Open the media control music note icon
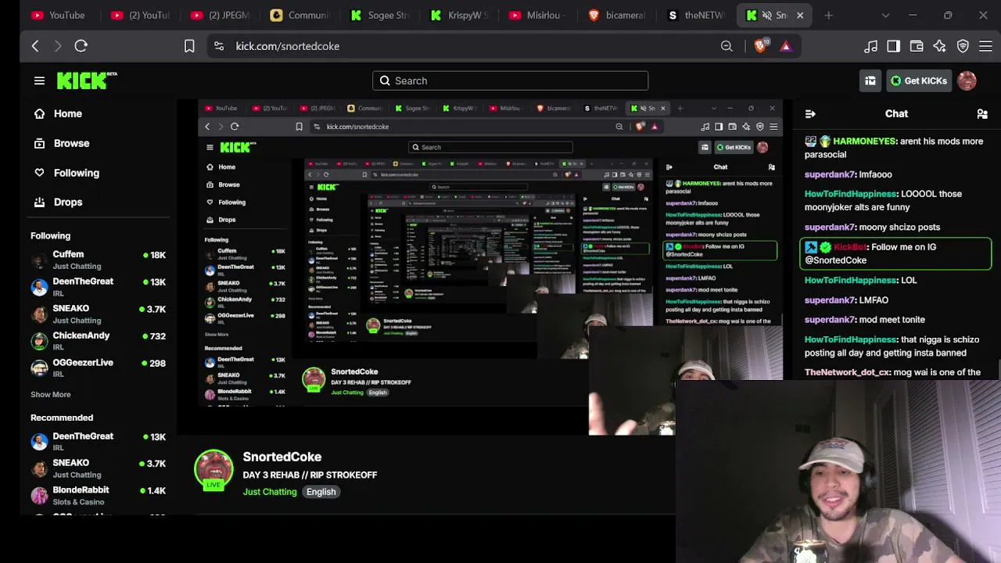 tap(870, 46)
